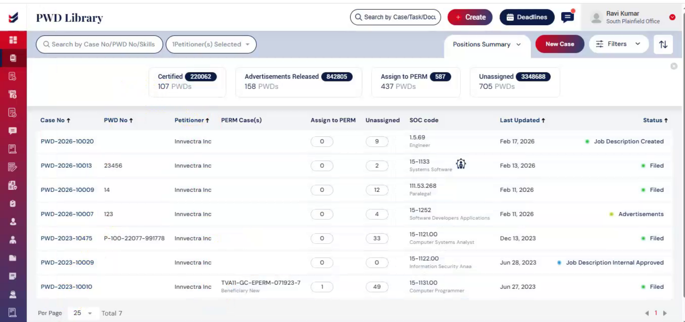Screen dimensions: 685x322
Task: Click PWD number P-100-22077-991778
Action: click(134, 238)
